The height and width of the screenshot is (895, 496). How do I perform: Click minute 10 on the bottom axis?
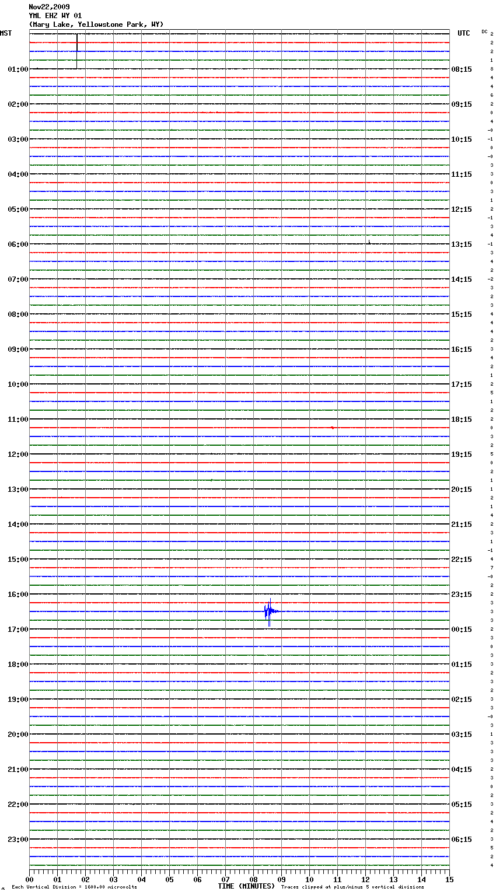click(309, 879)
